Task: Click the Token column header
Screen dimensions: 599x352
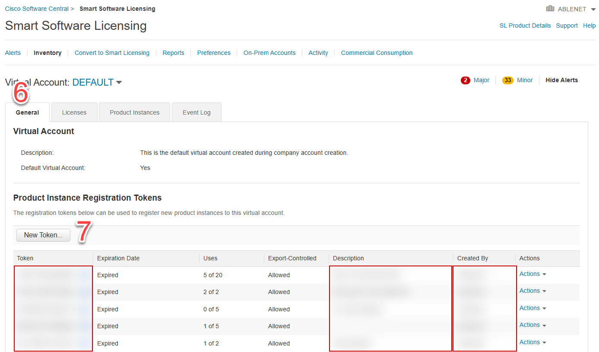Action: tap(25, 258)
